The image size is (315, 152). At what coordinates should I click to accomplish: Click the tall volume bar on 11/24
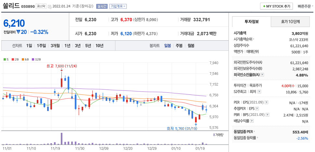61,139
